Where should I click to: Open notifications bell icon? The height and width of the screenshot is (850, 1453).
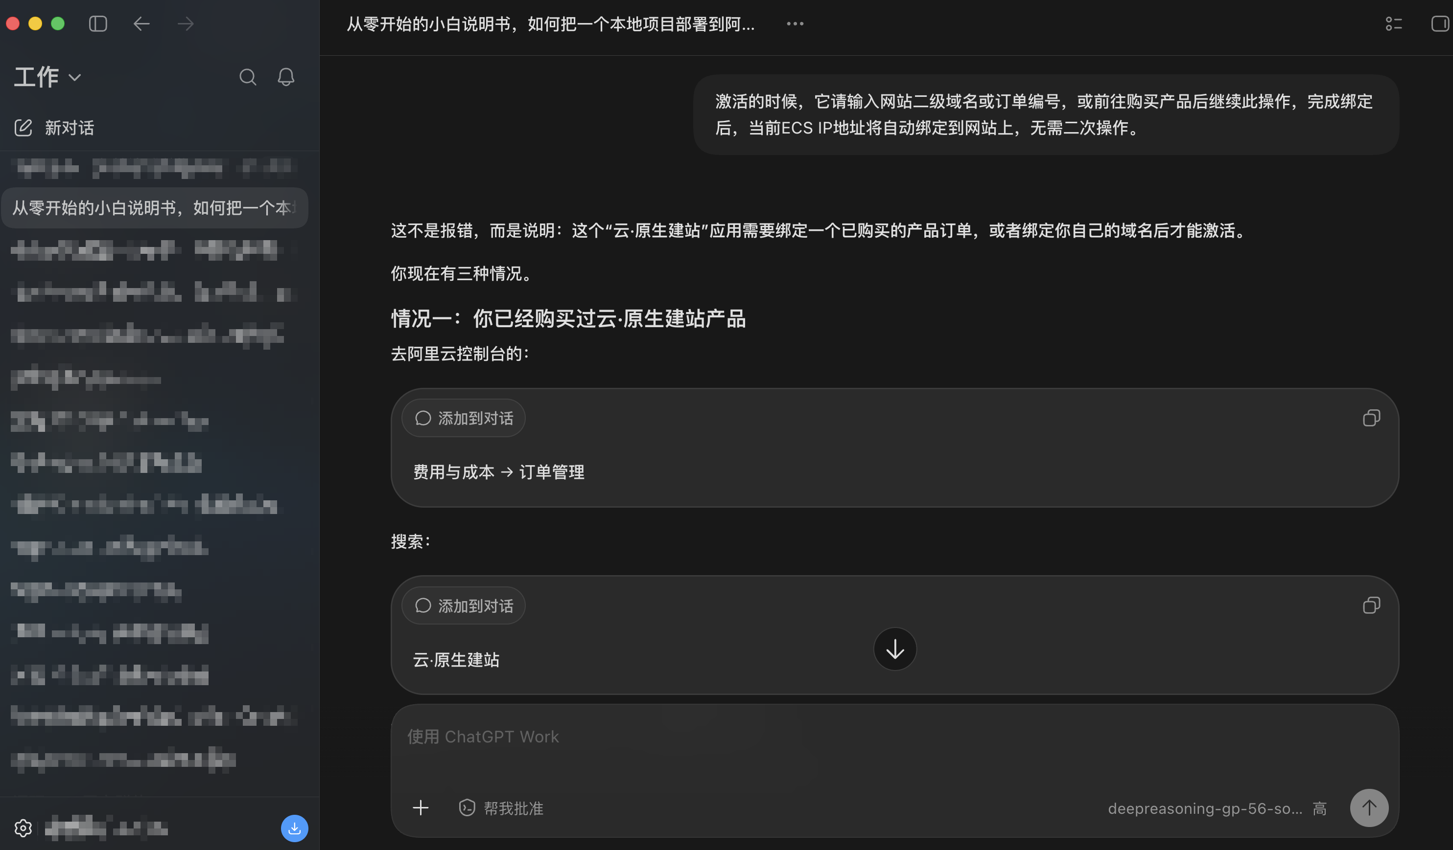[286, 77]
